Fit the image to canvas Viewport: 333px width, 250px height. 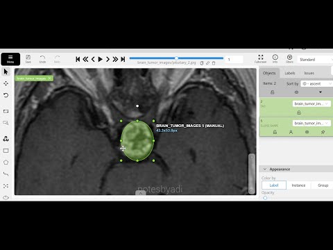6,111
